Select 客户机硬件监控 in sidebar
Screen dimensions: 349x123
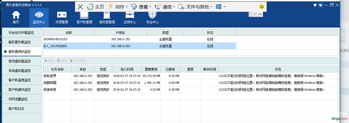(x=21, y=90)
